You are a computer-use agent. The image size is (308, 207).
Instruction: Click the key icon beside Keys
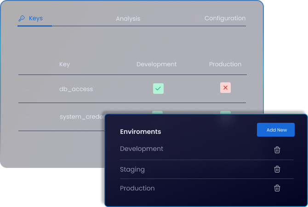click(21, 18)
